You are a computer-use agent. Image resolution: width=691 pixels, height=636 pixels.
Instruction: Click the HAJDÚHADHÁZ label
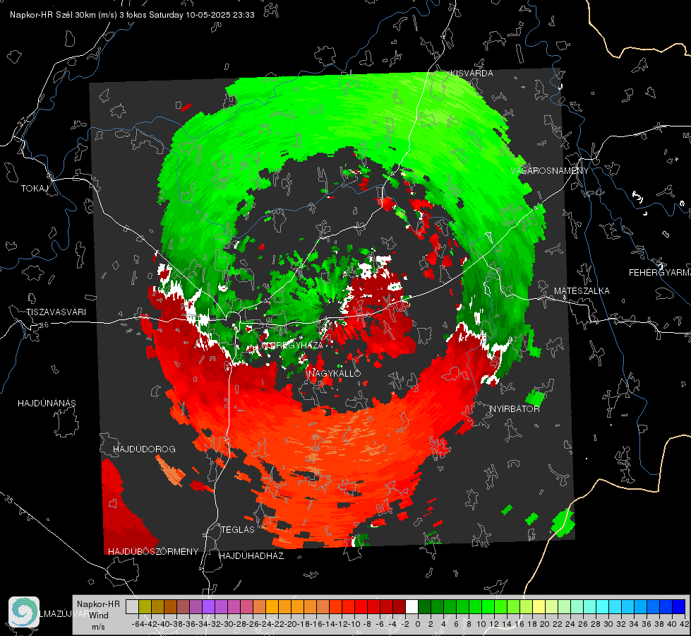(x=251, y=556)
